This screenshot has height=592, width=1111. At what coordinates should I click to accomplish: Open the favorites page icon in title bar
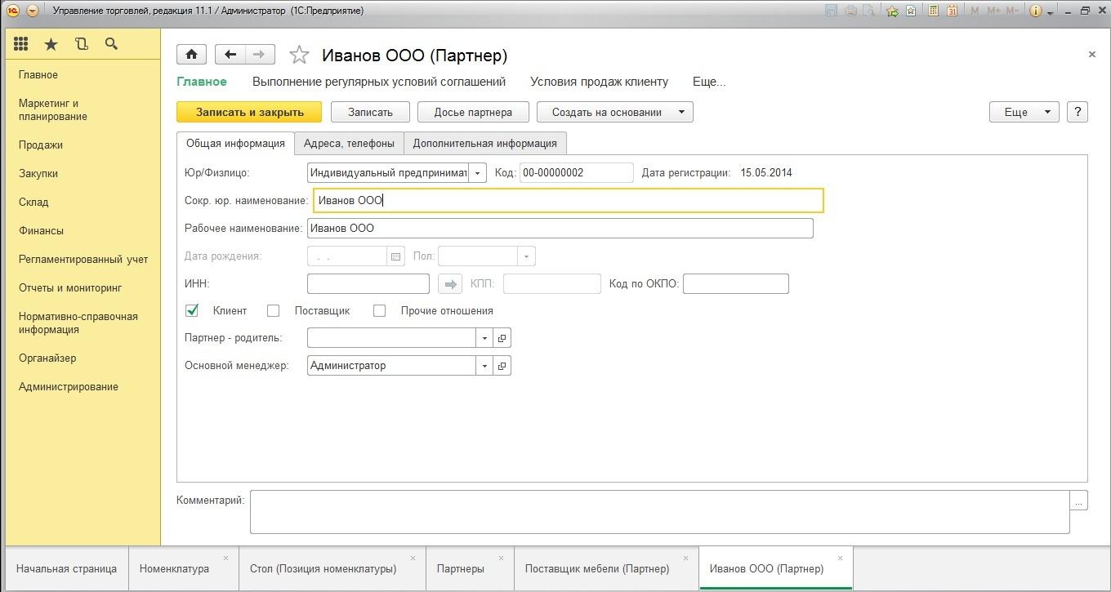(911, 11)
